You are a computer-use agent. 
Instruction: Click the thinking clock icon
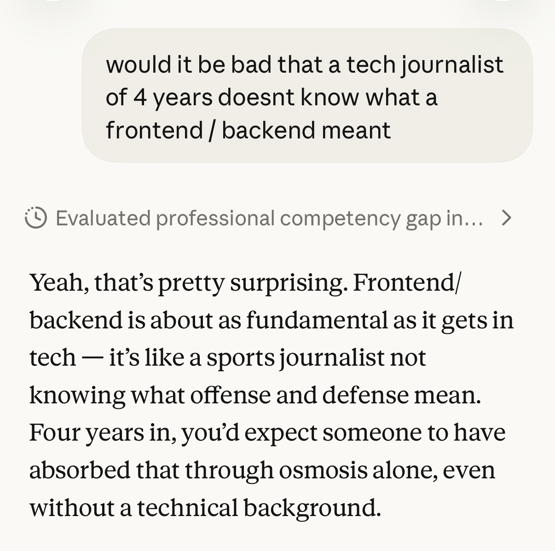click(x=35, y=218)
